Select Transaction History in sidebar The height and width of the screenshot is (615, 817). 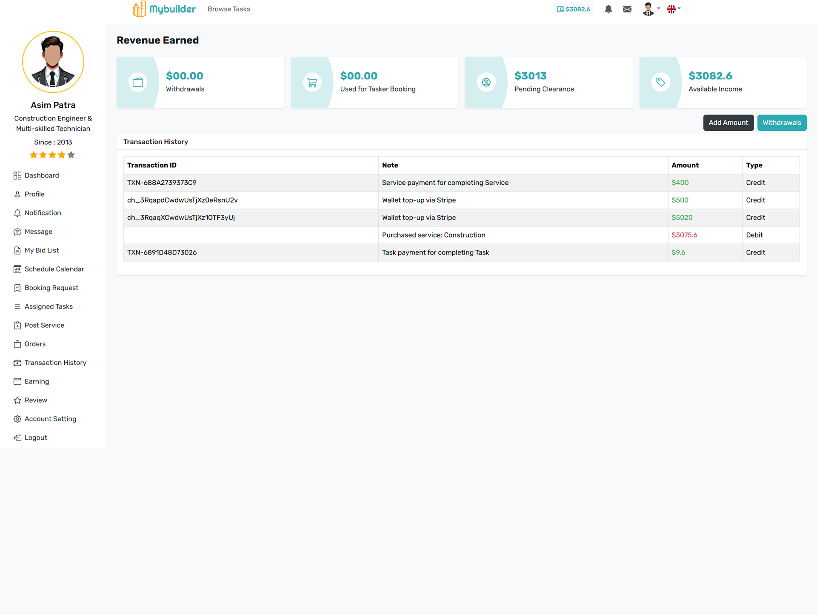click(x=55, y=363)
